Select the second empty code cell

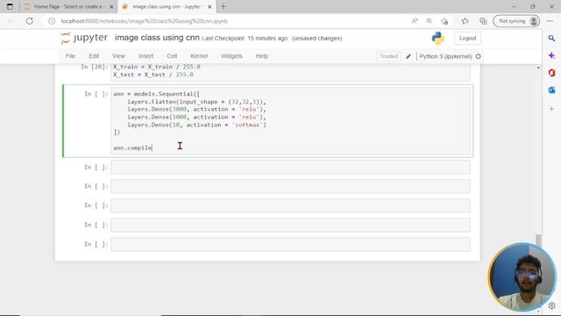290,186
